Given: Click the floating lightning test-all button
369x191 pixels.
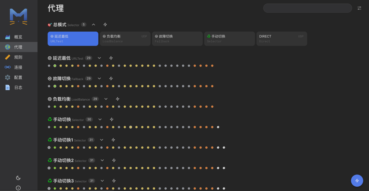Looking at the screenshot, I should click(x=357, y=181).
